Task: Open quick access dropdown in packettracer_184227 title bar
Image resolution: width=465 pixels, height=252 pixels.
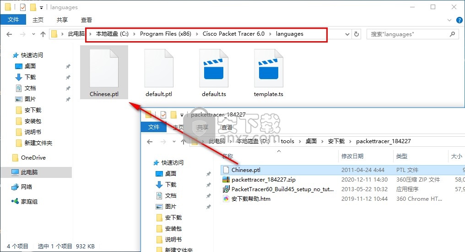Action: (x=182, y=115)
